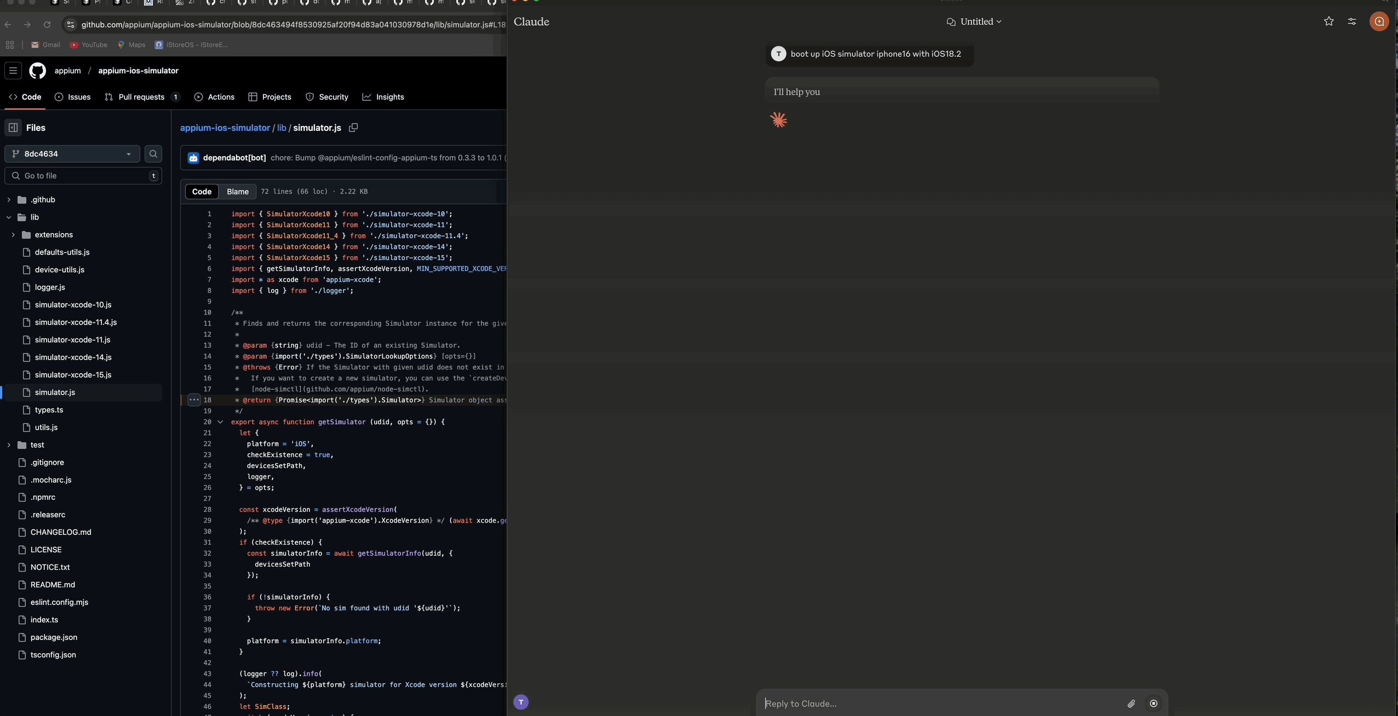Open the hamburger navigation menu

point(13,71)
